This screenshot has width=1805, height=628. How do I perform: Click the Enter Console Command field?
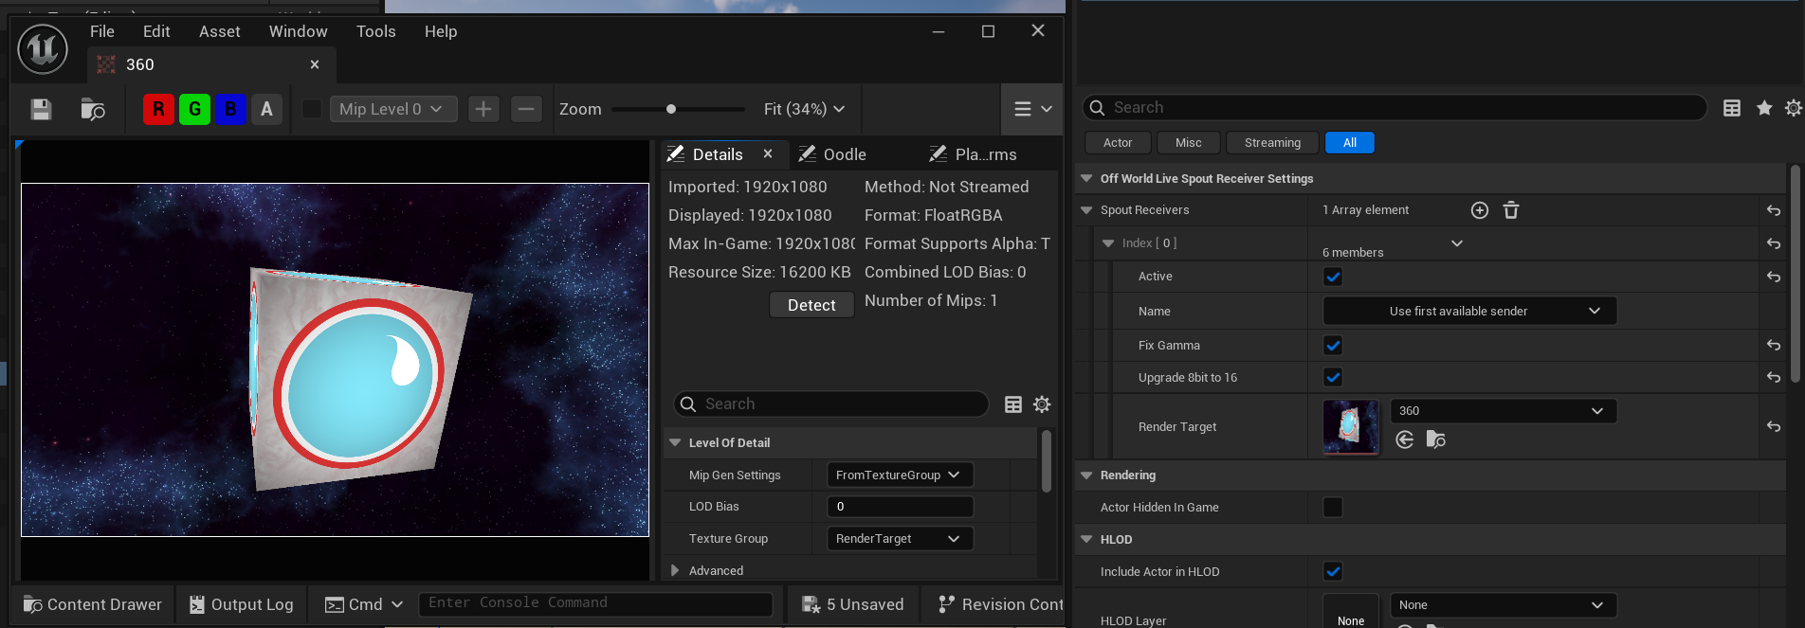click(595, 603)
